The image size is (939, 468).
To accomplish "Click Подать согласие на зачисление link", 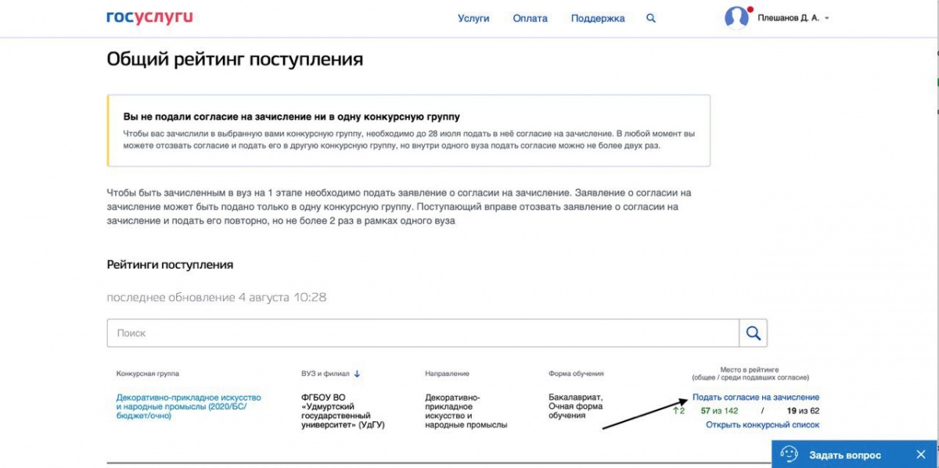I will click(x=756, y=398).
